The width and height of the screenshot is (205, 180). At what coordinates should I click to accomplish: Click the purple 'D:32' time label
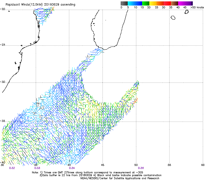[12, 168]
